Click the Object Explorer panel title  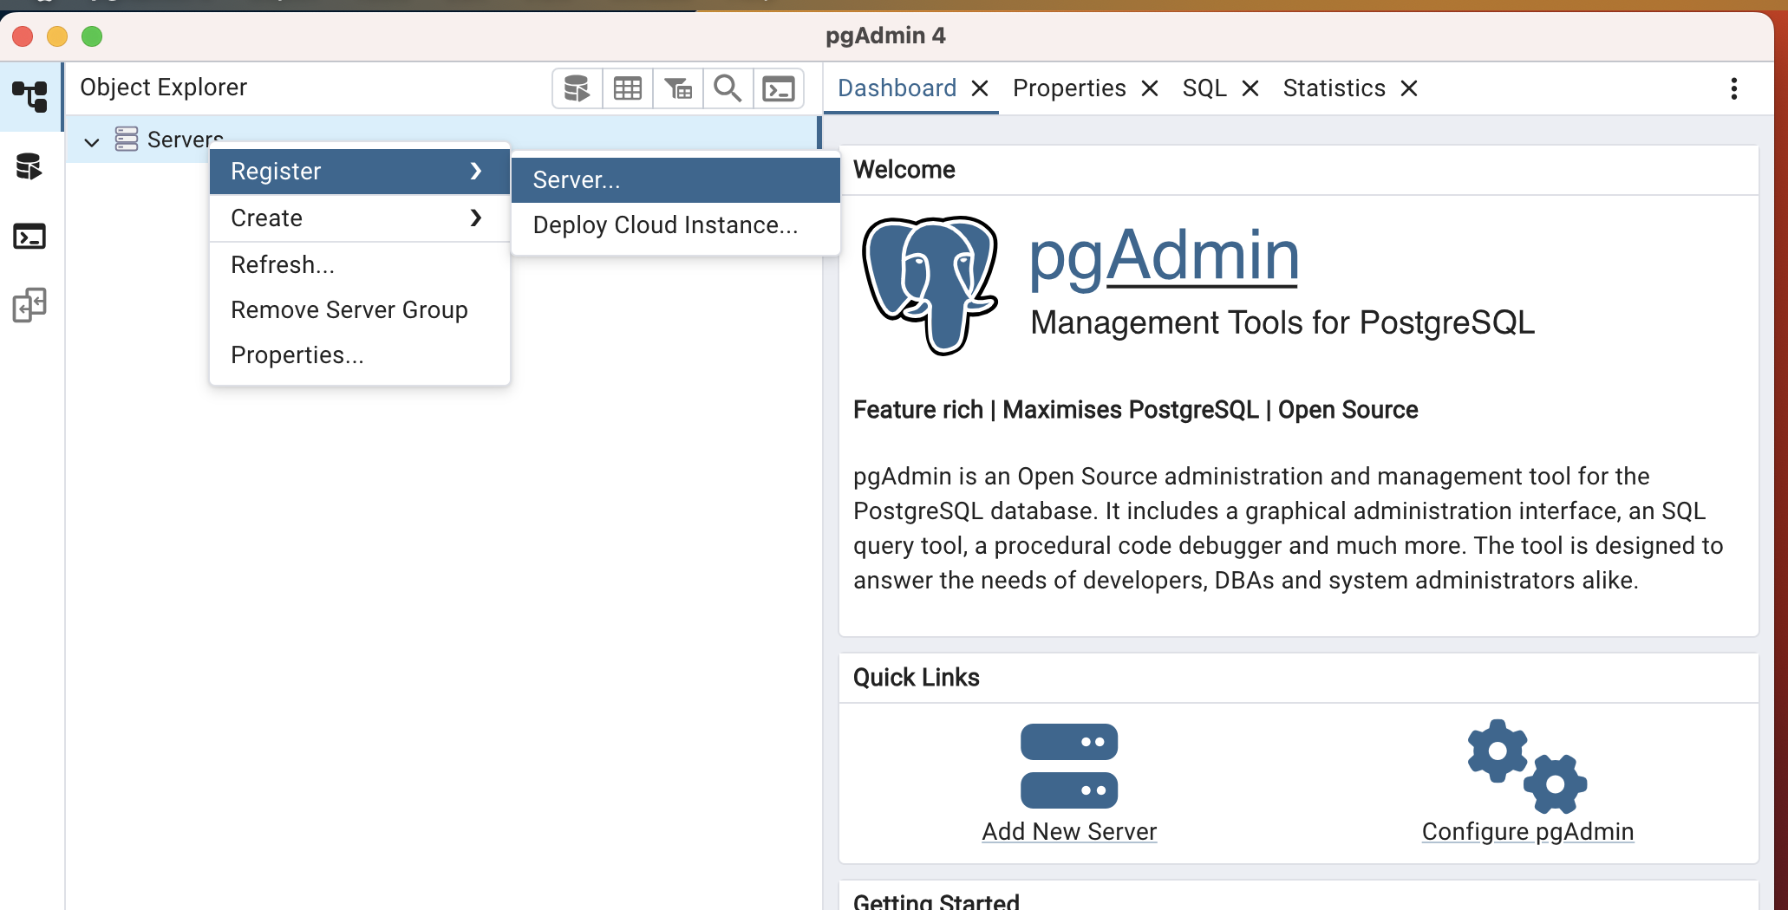[164, 88]
